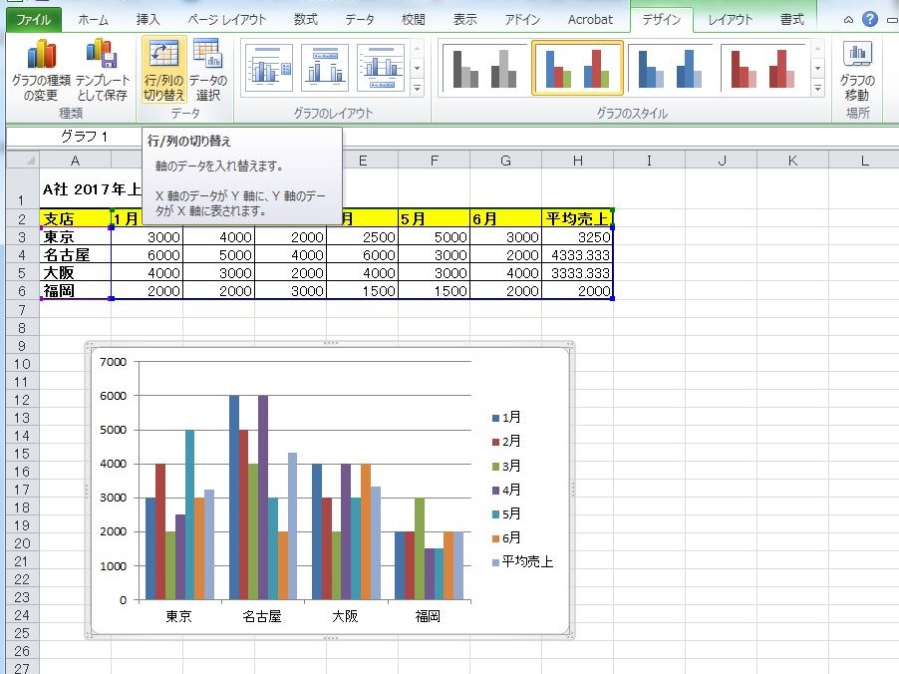
Task: Click Save as Template icon
Action: [103, 69]
